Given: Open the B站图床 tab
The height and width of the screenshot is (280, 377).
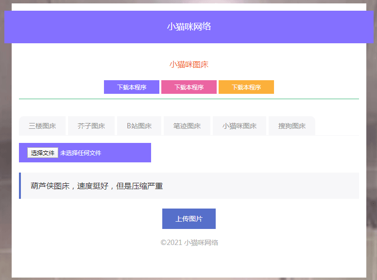Looking at the screenshot, I should (x=139, y=126).
